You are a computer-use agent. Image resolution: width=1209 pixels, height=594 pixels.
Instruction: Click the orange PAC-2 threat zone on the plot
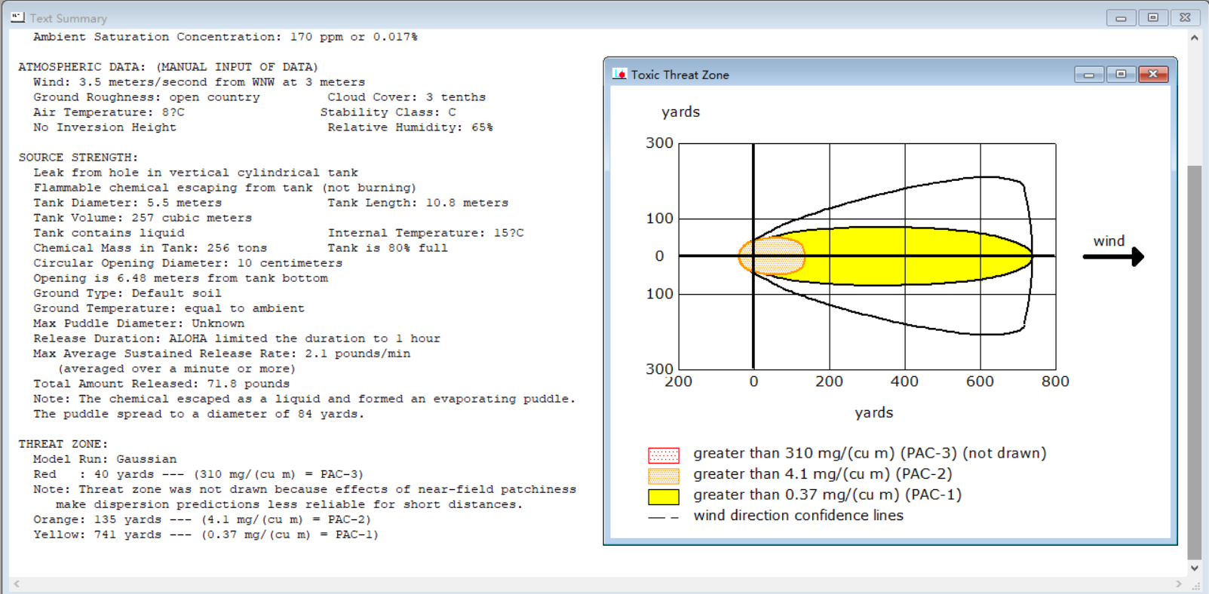[x=772, y=256]
